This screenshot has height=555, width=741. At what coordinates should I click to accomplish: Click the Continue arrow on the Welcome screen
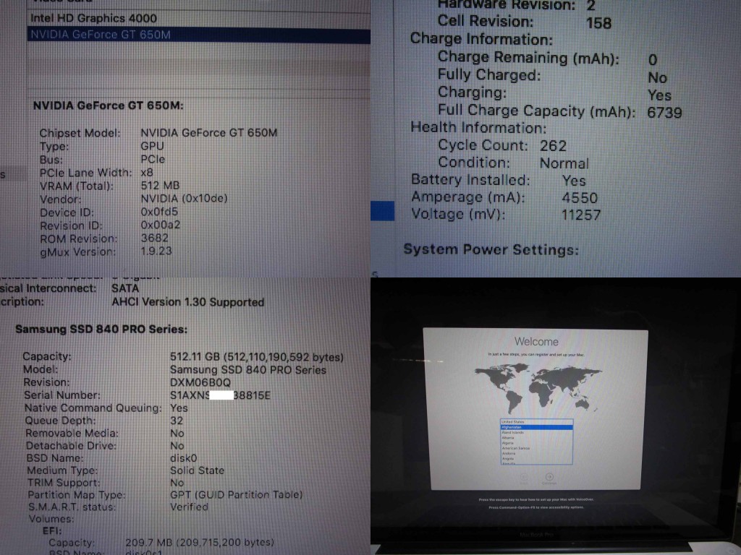click(549, 477)
